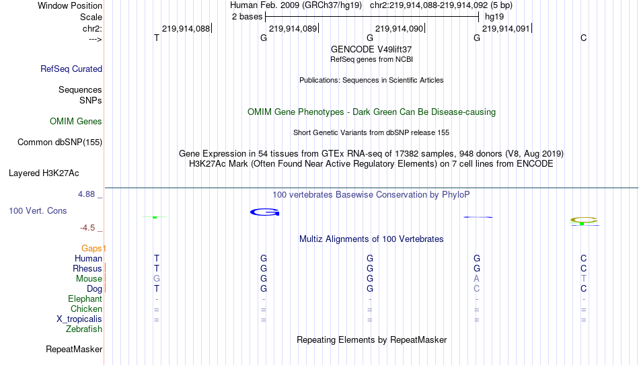Click the Dog row faded C base

pyautogui.click(x=476, y=289)
